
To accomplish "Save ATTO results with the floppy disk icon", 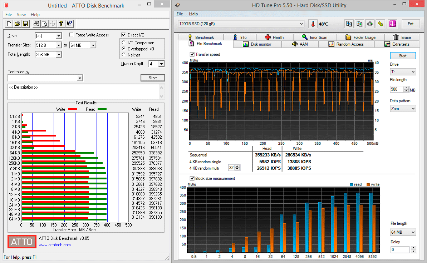I will pos(25,24).
